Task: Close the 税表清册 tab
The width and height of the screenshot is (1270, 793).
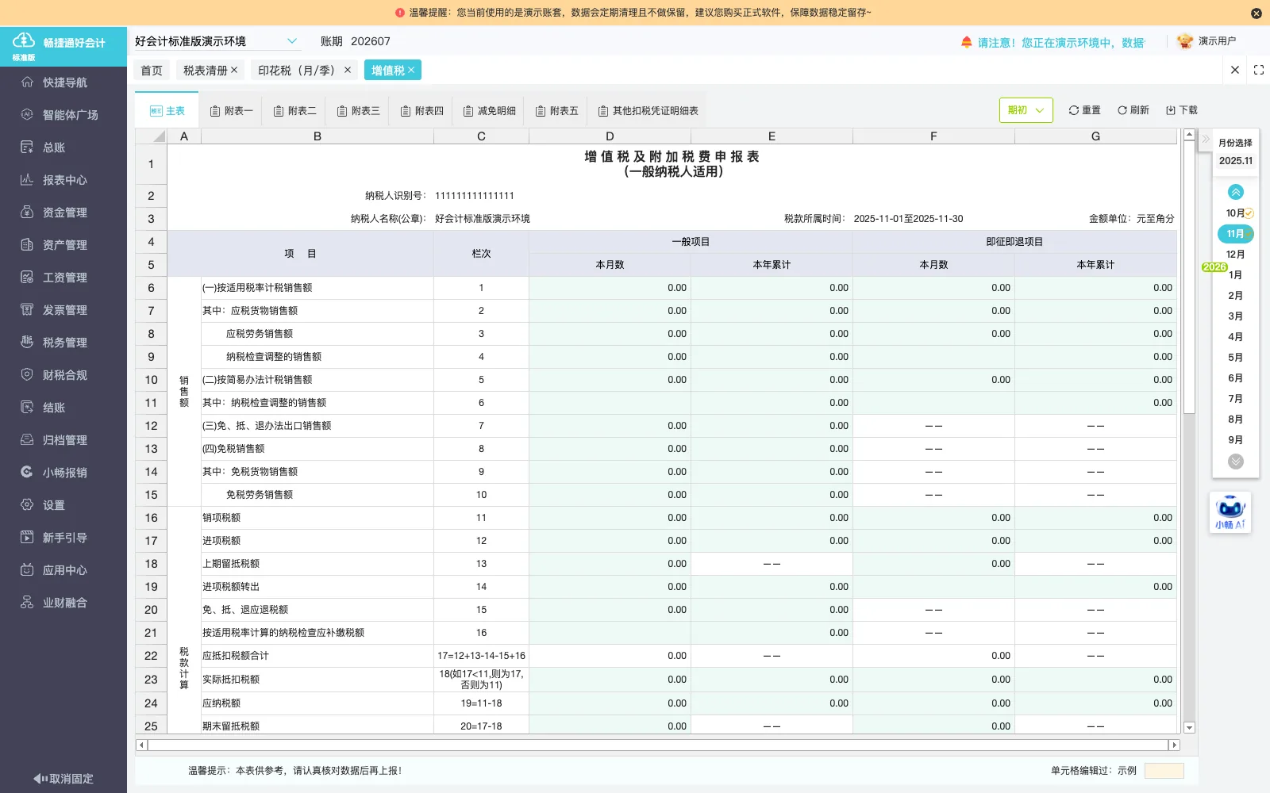Action: pyautogui.click(x=234, y=70)
